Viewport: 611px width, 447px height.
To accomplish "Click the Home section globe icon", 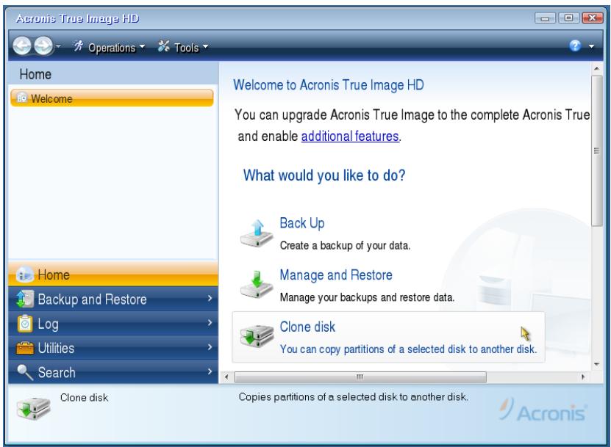I will click(x=24, y=275).
